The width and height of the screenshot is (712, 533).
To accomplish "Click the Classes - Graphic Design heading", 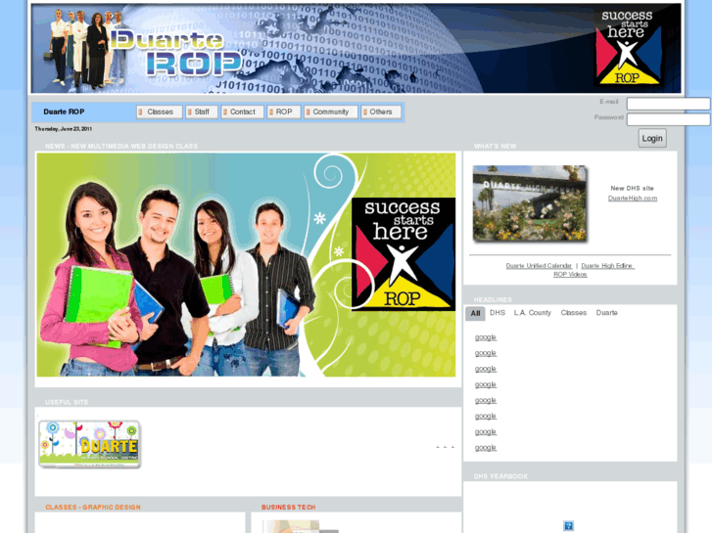I will pyautogui.click(x=93, y=508).
